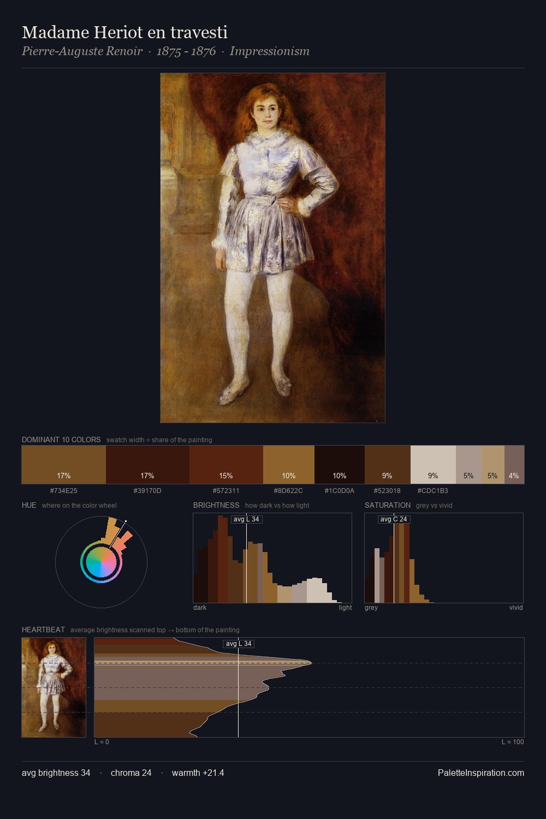Click the 'light' axis label under Brightness
Image resolution: width=546 pixels, height=819 pixels.
[x=346, y=607]
